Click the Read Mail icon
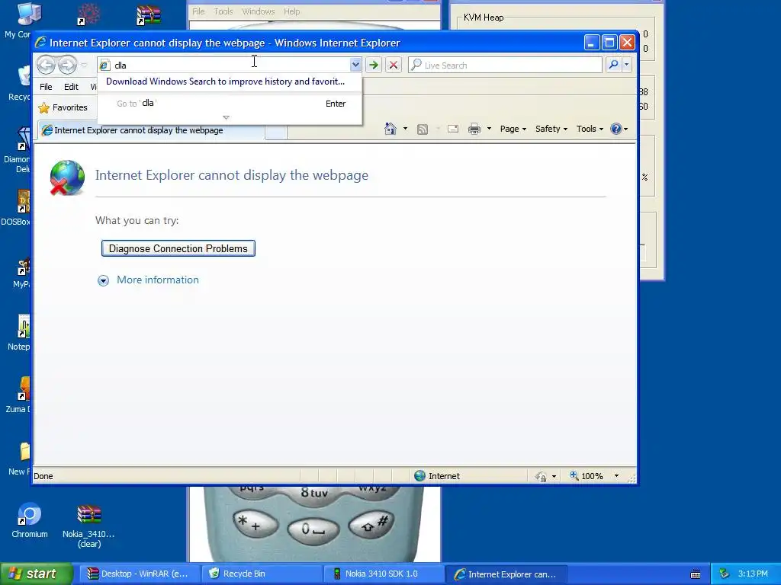 pyautogui.click(x=453, y=129)
